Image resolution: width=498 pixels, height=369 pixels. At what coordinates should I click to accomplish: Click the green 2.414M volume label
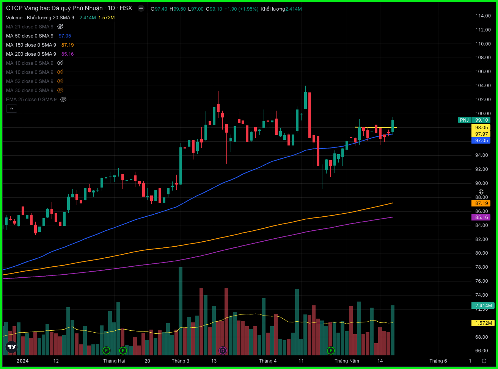(x=483, y=306)
